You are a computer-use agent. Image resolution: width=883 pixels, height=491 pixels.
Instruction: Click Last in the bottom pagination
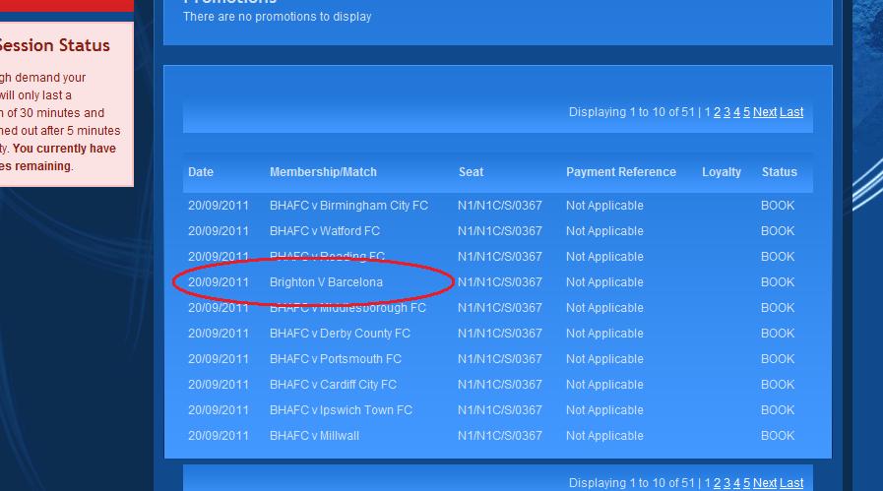(x=791, y=482)
